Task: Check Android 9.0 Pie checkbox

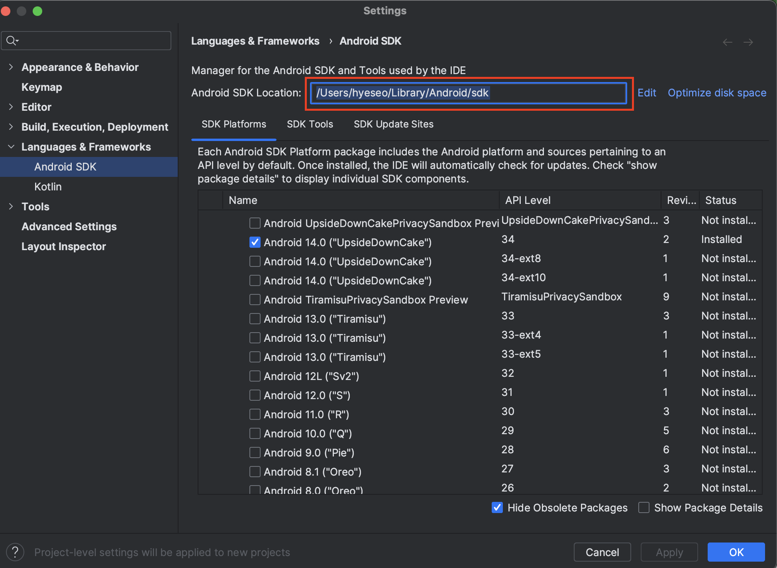Action: coord(255,452)
